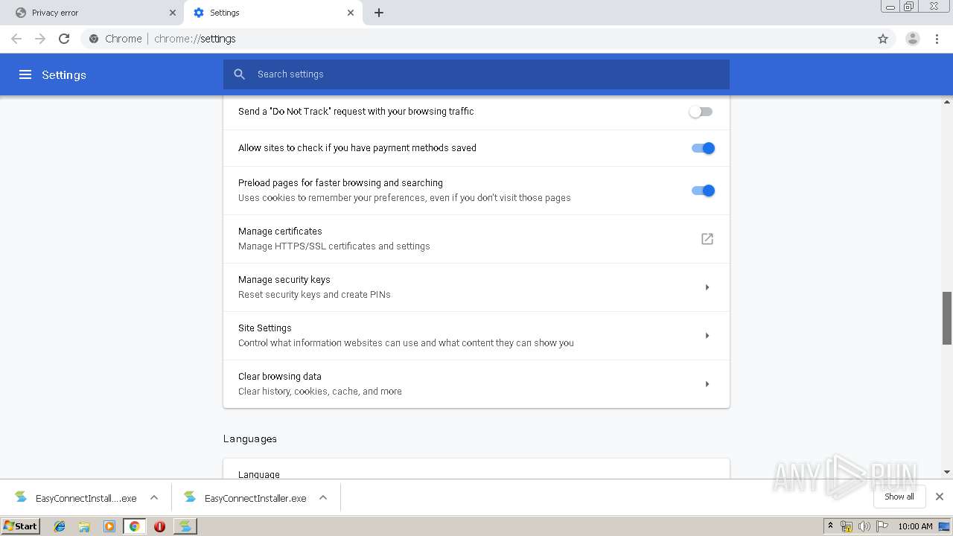Close the downloads bar
The image size is (953, 536).
tap(940, 497)
